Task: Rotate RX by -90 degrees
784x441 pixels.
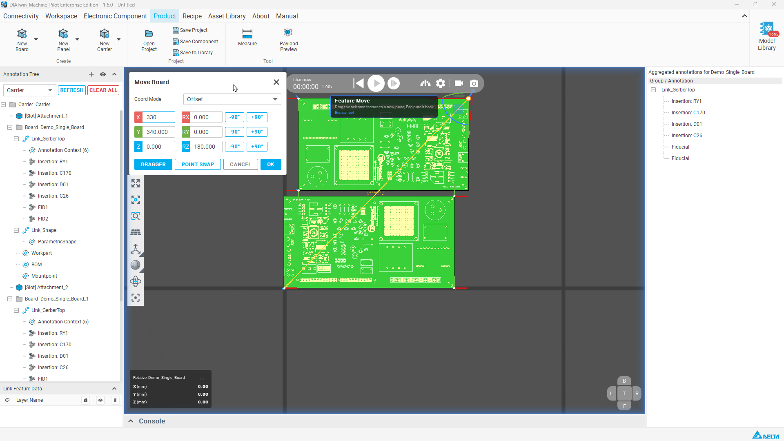Action: coord(235,117)
